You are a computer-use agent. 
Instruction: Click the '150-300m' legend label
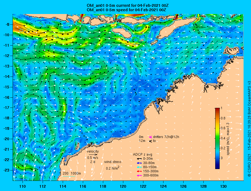point(151,171)
